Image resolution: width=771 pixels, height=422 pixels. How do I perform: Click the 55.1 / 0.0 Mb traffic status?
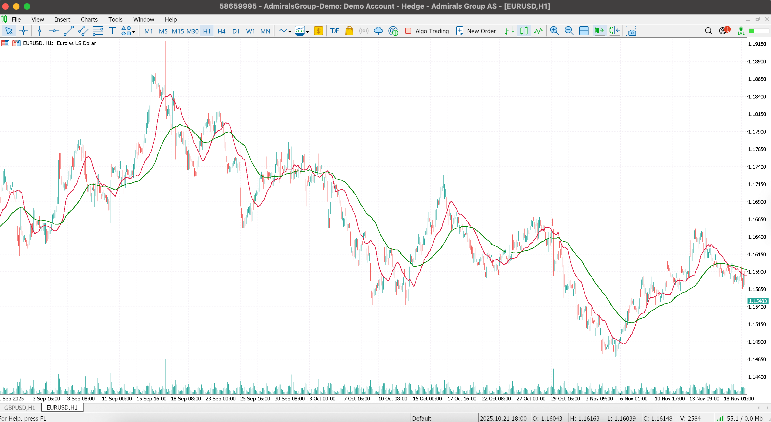[x=745, y=418]
